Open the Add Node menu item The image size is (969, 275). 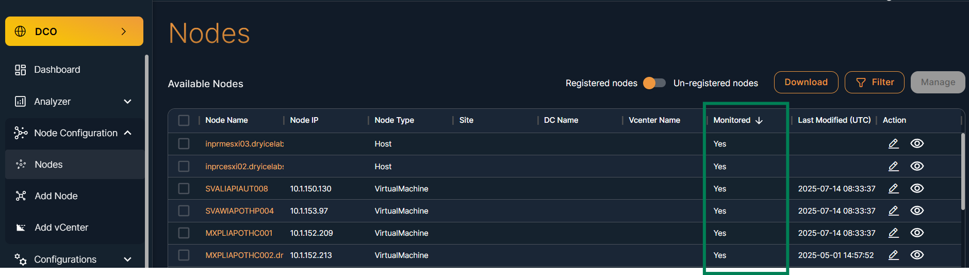tap(56, 196)
